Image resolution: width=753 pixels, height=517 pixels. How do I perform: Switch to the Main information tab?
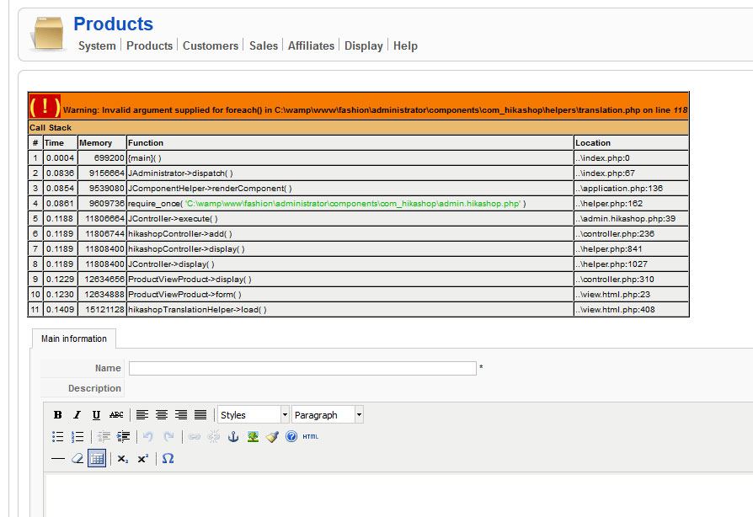click(x=74, y=339)
